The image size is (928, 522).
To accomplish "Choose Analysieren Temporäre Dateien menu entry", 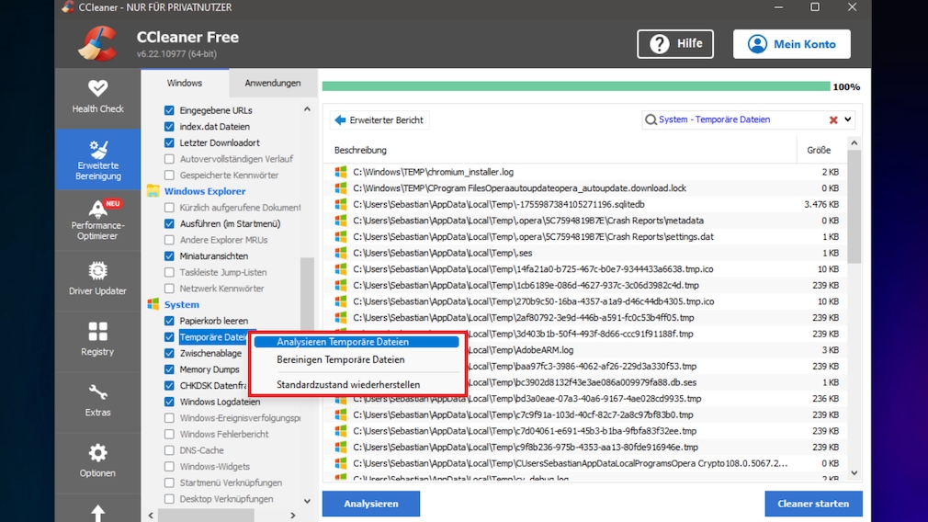I will coord(356,342).
